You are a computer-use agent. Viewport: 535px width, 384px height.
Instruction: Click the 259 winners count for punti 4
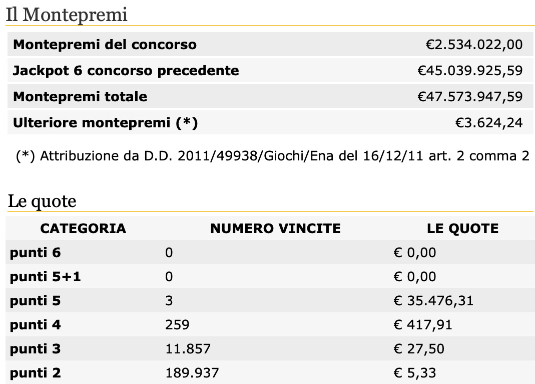177,324
